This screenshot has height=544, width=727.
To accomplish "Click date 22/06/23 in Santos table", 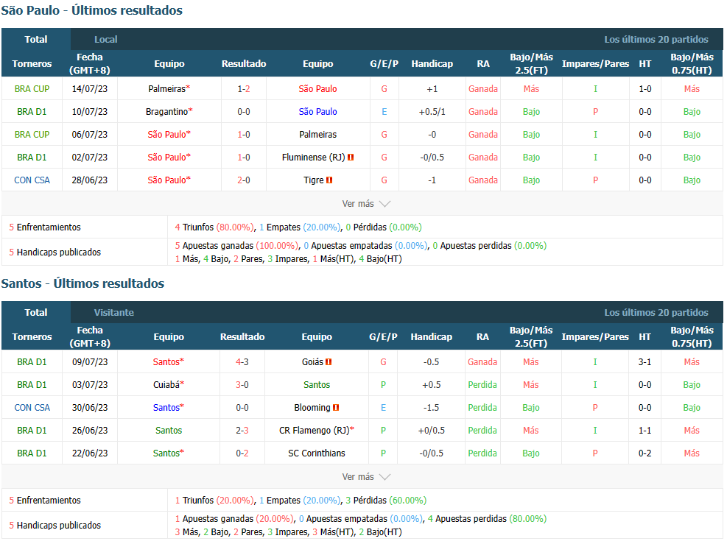I will (x=90, y=453).
